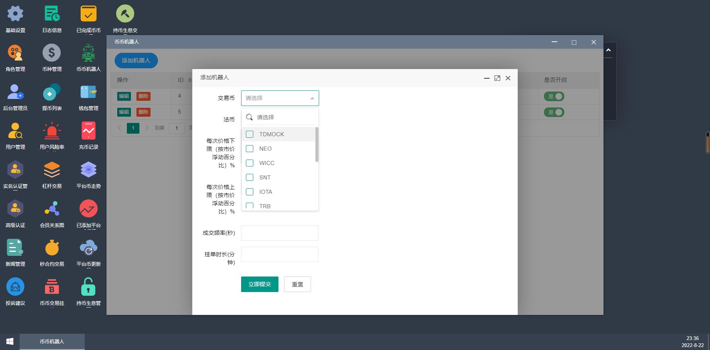Viewport: 710px width, 350px height.
Task: Click 删除 button for row ID 5
Action: 143,112
